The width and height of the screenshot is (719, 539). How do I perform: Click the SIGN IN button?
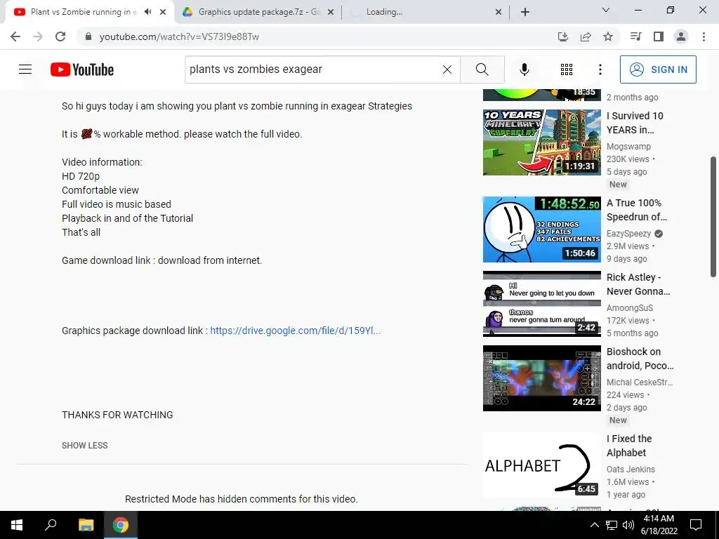pos(658,69)
